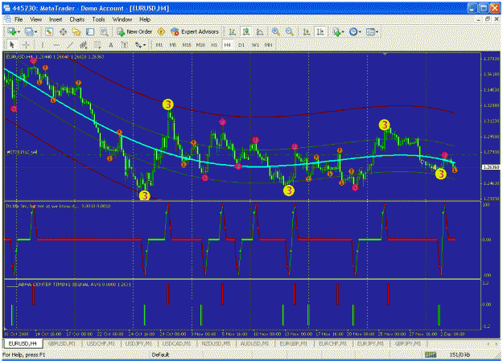
Task: Switch to MN monthly timeframe button
Action: pos(269,45)
